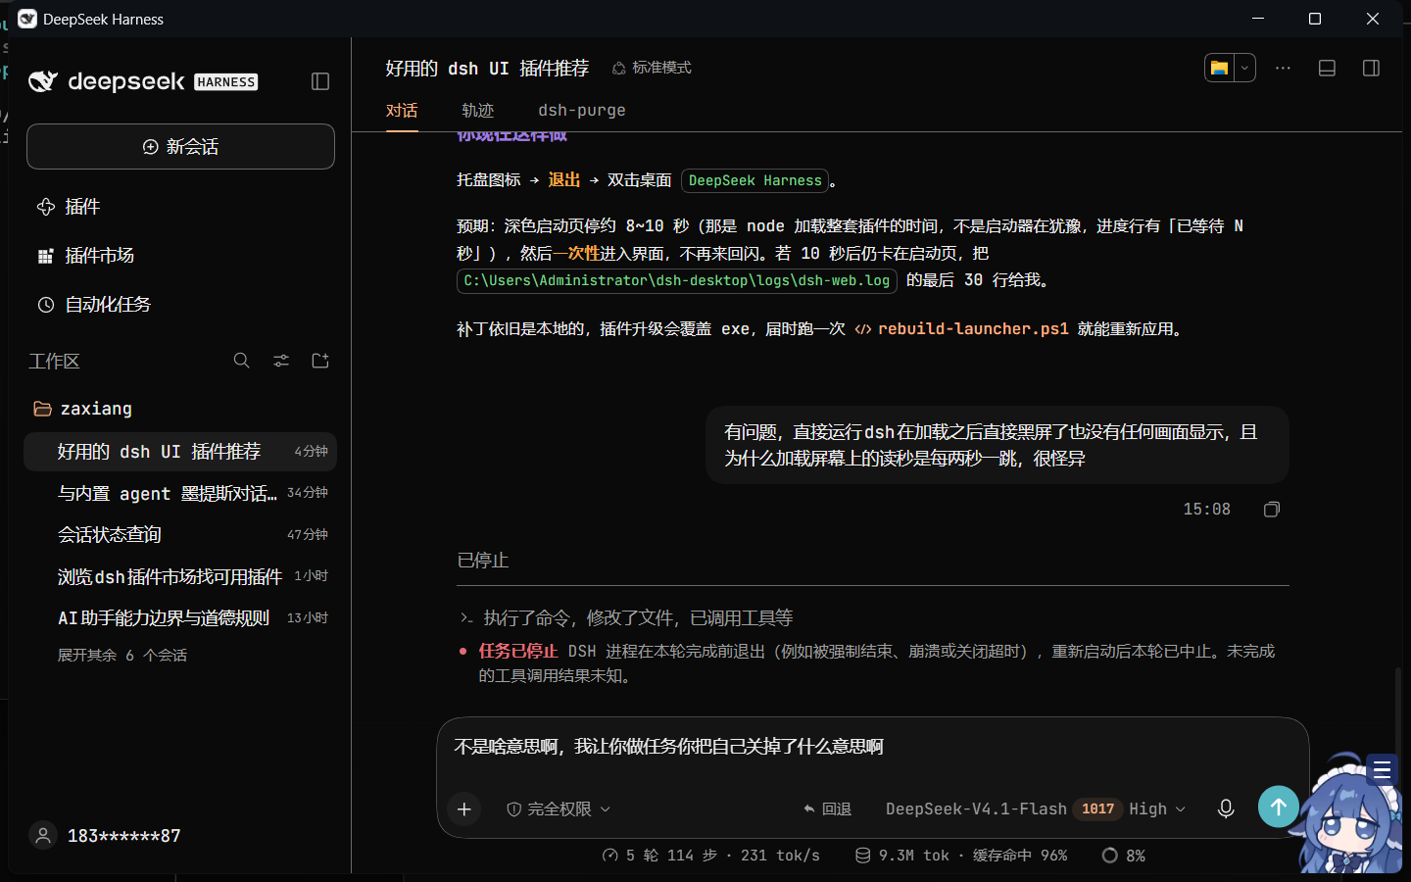The height and width of the screenshot is (882, 1411).
Task: Toggle the 标准模式 mode indicator
Action: click(x=653, y=68)
